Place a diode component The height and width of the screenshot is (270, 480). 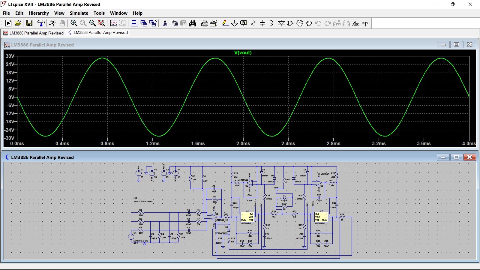tap(281, 23)
